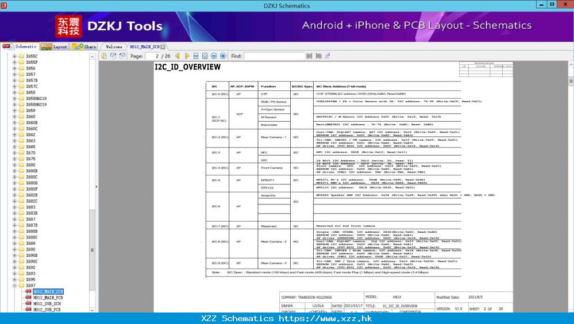
Task: Click the fit-width icon
Action: [196, 56]
